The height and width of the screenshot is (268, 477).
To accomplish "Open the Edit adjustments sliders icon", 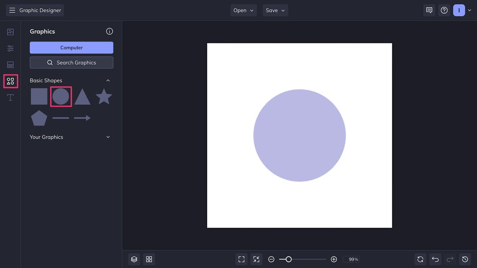I will [10, 48].
